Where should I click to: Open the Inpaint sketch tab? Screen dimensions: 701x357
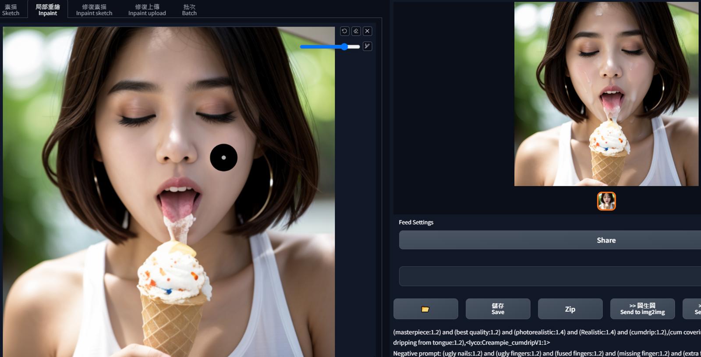[x=94, y=10]
